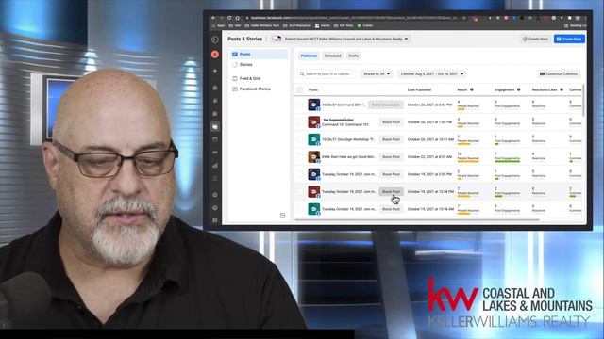Image resolution: width=604 pixels, height=339 pixels.
Task: Check the box for October 22 8:23 AM post
Action: click(x=300, y=157)
